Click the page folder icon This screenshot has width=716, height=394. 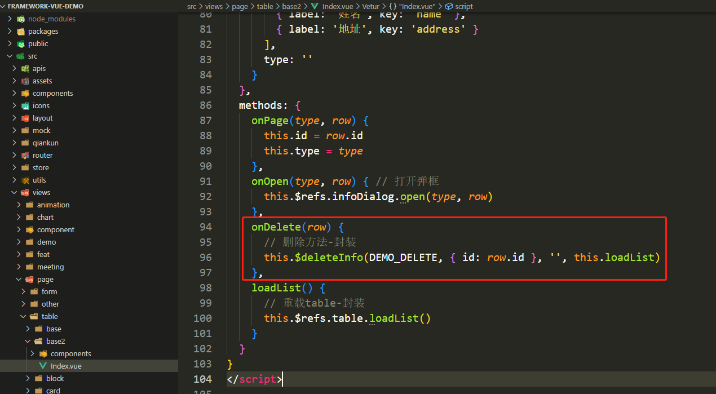point(30,279)
